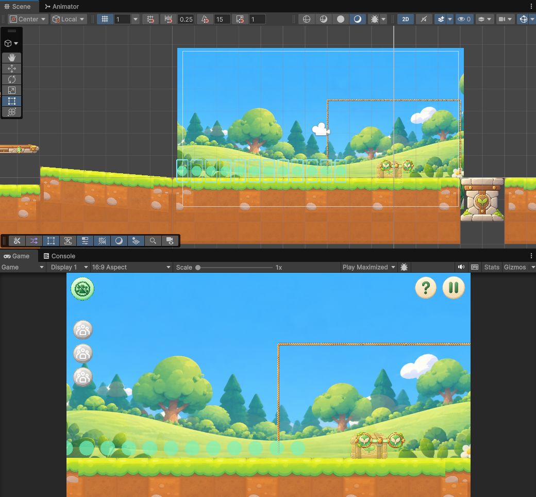This screenshot has height=497, width=536.
Task: Open the Local handle rotation dropdown
Action: pos(68,19)
